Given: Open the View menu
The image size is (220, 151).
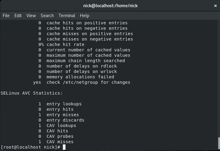Looking at the screenshot, I should tap(31, 16).
